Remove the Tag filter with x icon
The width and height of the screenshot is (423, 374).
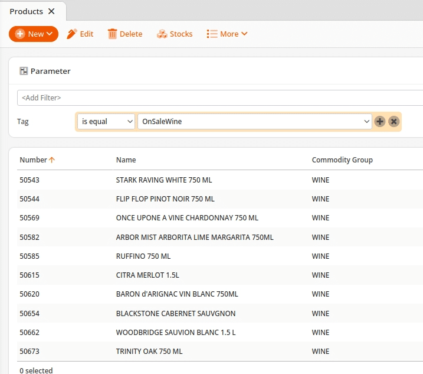pos(394,121)
